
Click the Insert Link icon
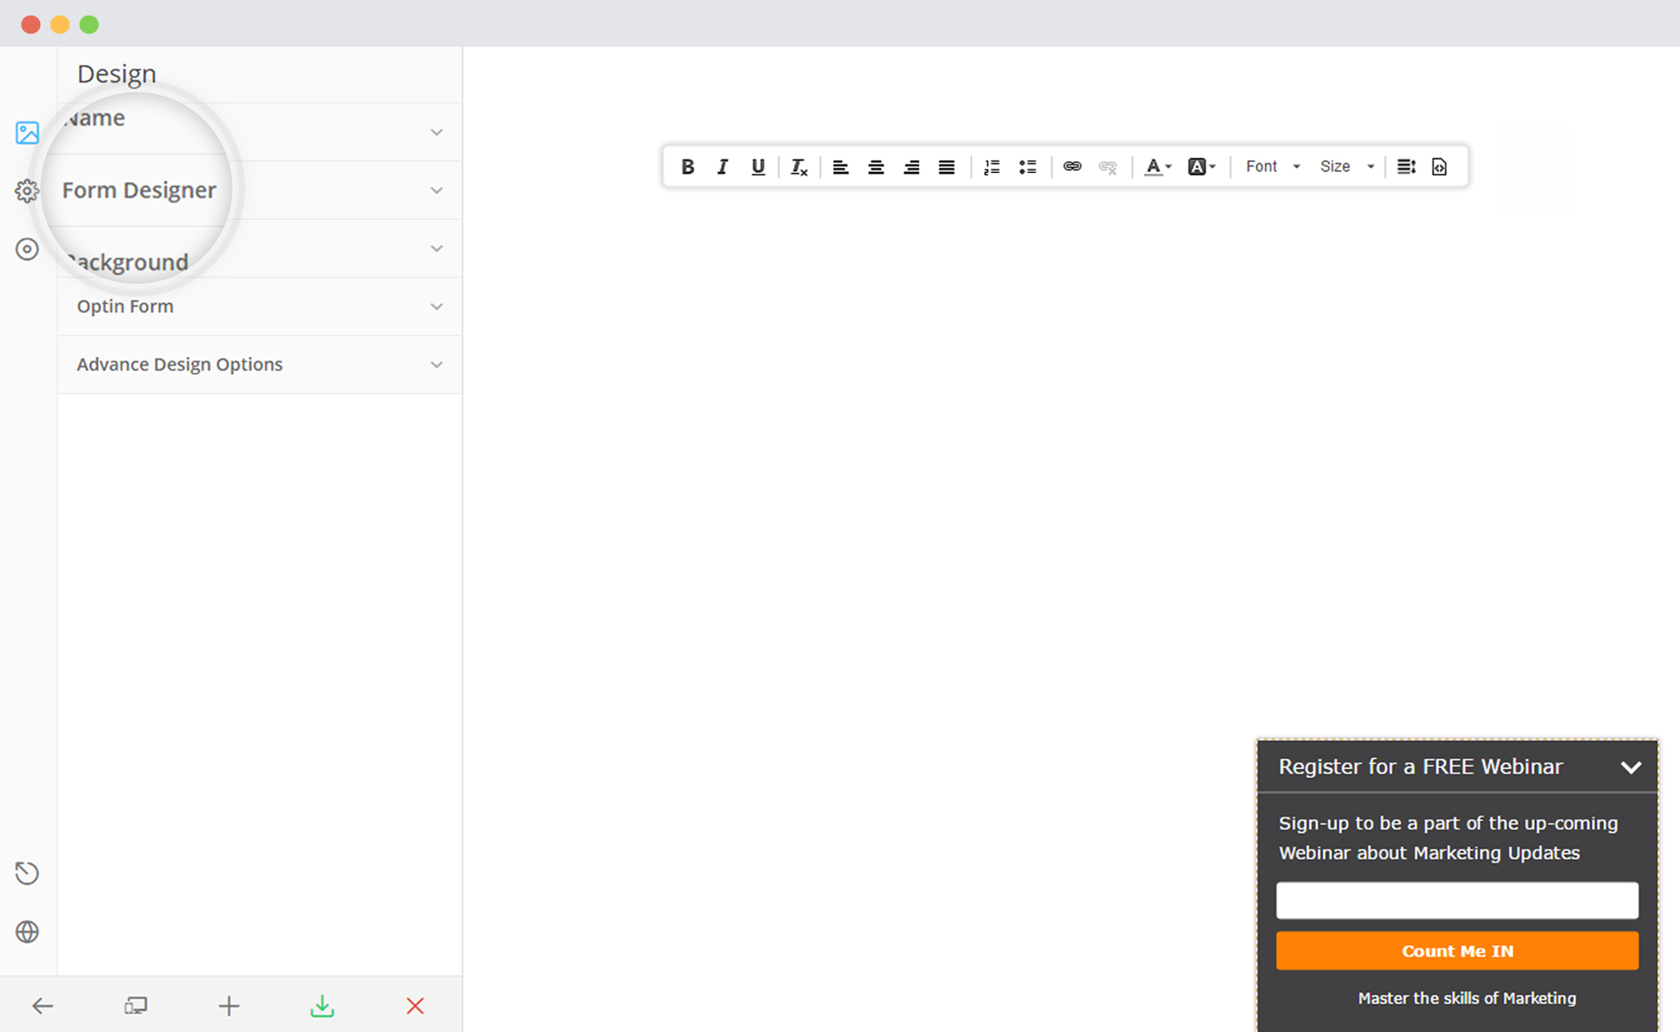pyautogui.click(x=1071, y=166)
